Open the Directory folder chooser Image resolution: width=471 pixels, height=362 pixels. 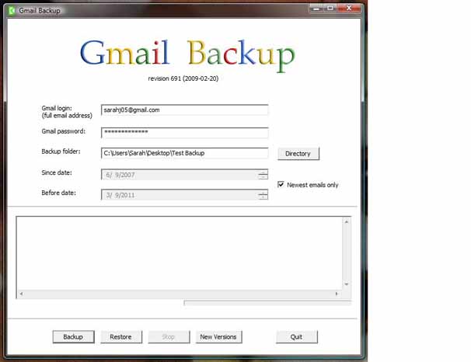tap(298, 154)
